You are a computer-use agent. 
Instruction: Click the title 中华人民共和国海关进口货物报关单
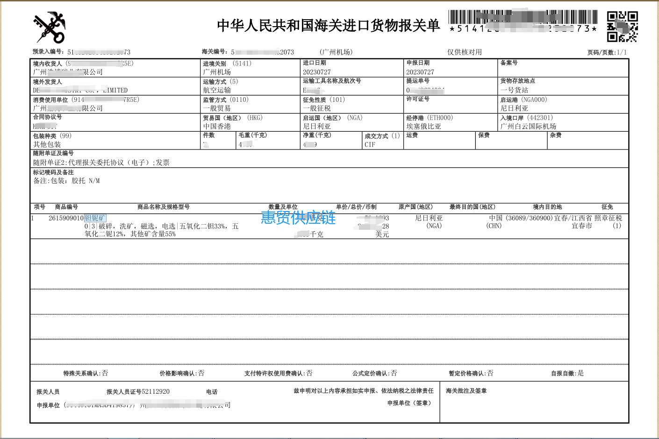[x=329, y=25]
